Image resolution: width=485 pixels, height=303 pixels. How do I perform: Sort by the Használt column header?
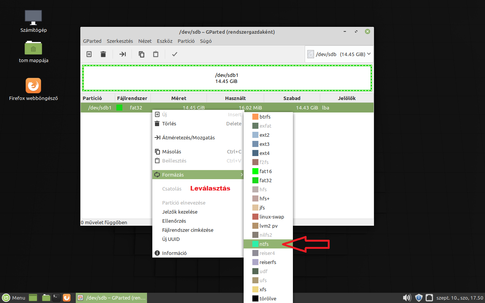pyautogui.click(x=235, y=98)
